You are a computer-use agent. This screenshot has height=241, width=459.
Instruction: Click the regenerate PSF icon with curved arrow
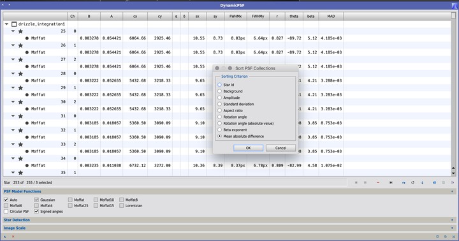click(404, 182)
